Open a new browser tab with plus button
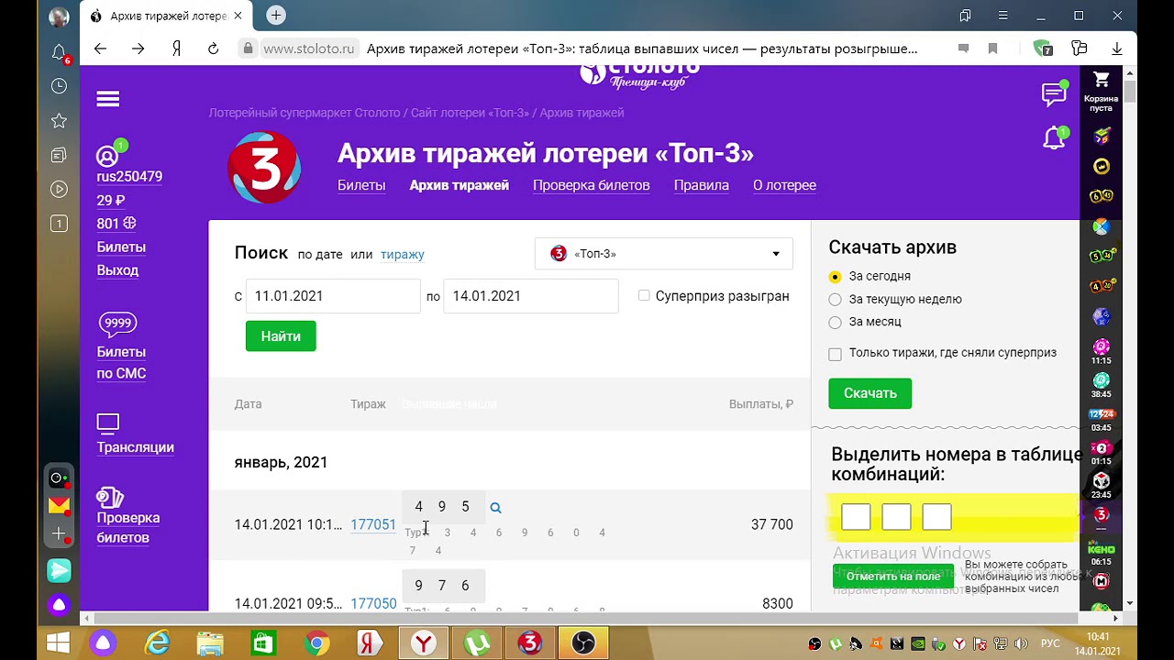Viewport: 1174px width, 660px height. pos(276,16)
